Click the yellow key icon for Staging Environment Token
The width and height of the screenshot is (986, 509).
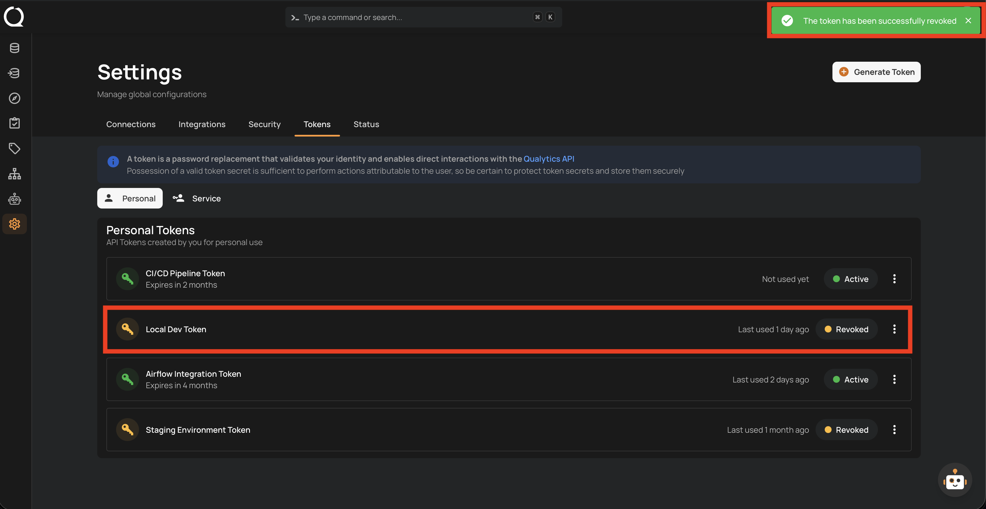128,430
